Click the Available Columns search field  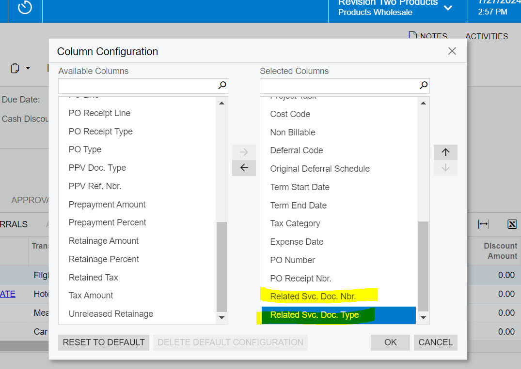(x=138, y=86)
